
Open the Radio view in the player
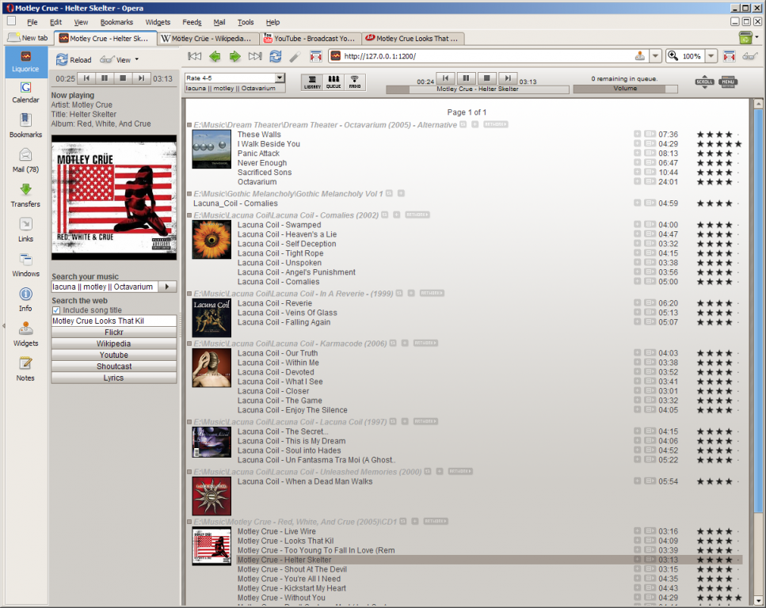355,82
